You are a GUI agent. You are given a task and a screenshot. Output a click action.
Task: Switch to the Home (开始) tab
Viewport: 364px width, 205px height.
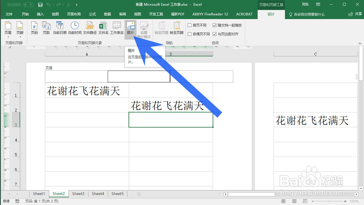[25, 14]
